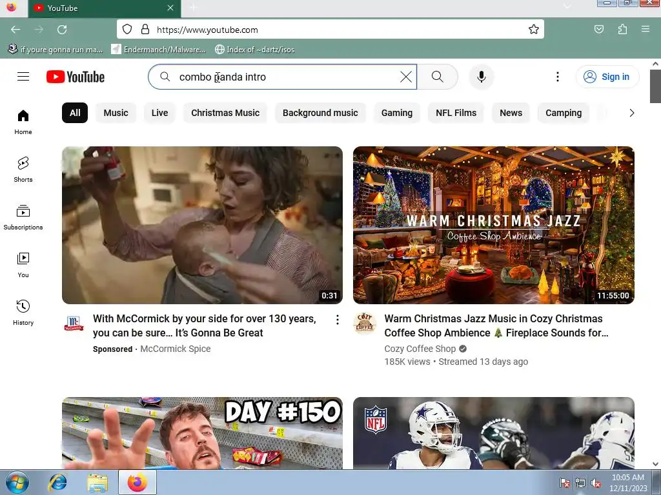Open the NFL football video thumbnail
Screen dimensions: 661x495
click(494, 433)
